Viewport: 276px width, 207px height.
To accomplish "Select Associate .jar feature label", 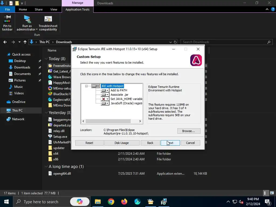I will (x=119, y=95).
